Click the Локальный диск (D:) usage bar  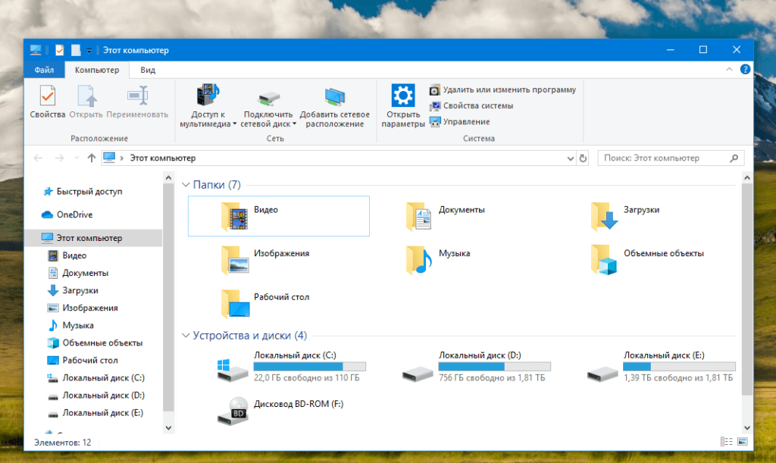point(494,366)
